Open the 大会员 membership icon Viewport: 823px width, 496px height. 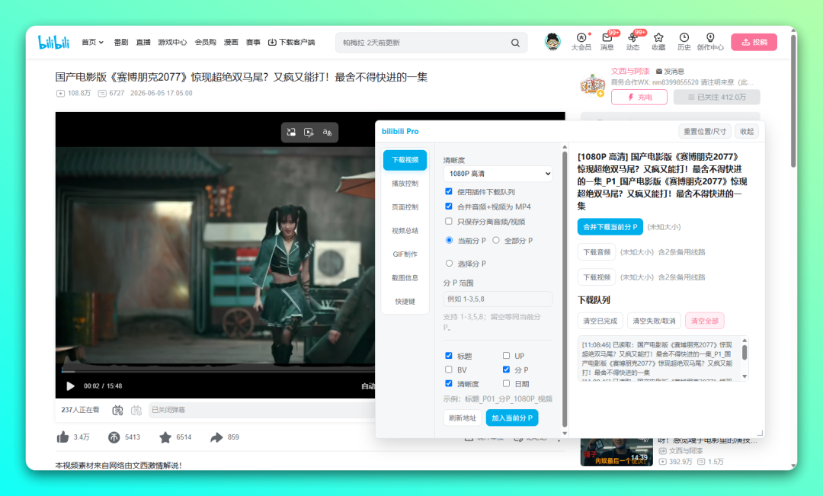tap(581, 37)
